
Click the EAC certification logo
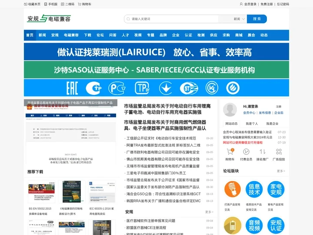pyautogui.click(x=72, y=88)
